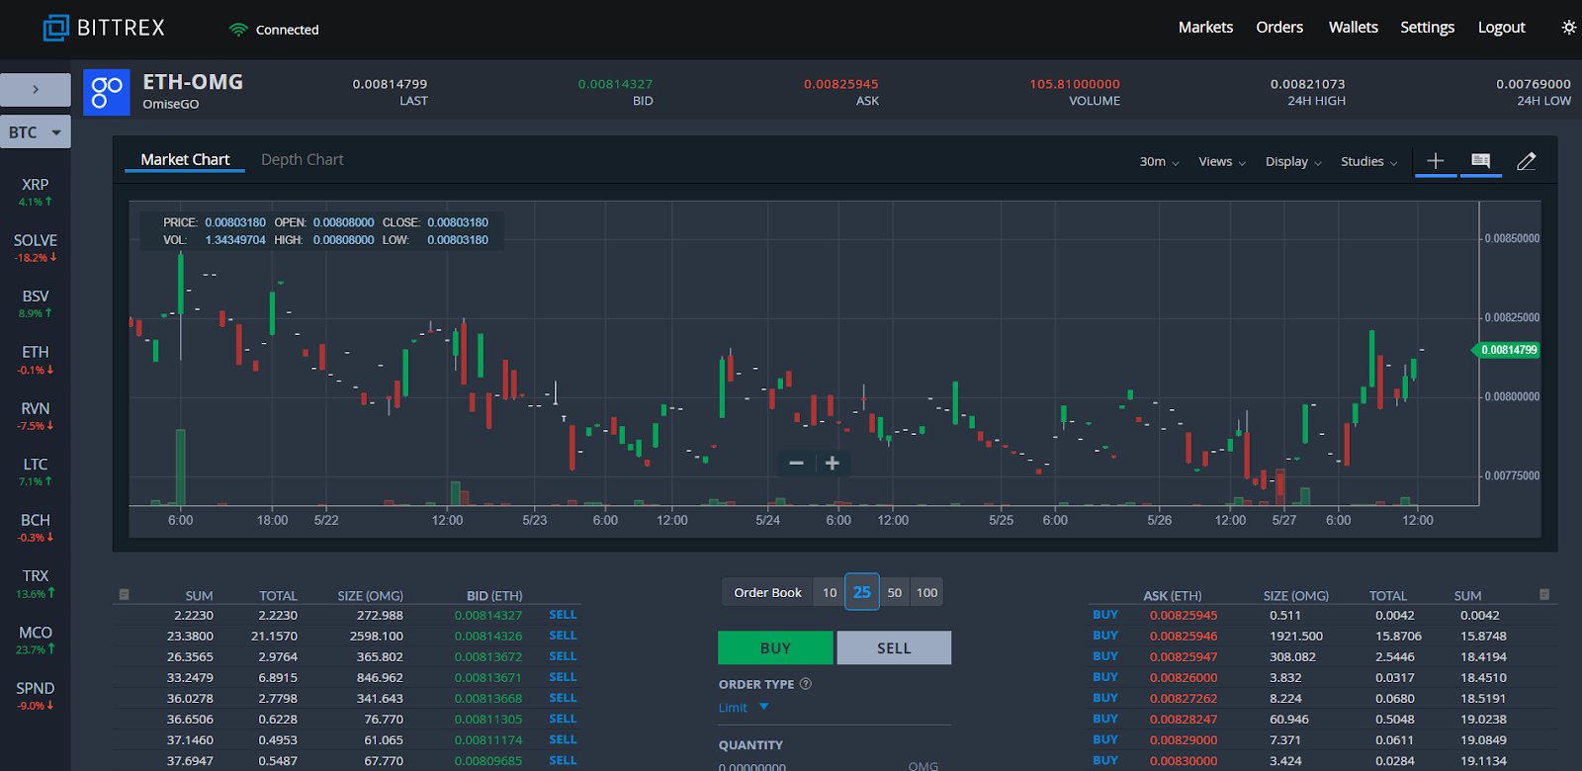This screenshot has width=1582, height=771.
Task: Open the Studies dropdown
Action: 1368,162
